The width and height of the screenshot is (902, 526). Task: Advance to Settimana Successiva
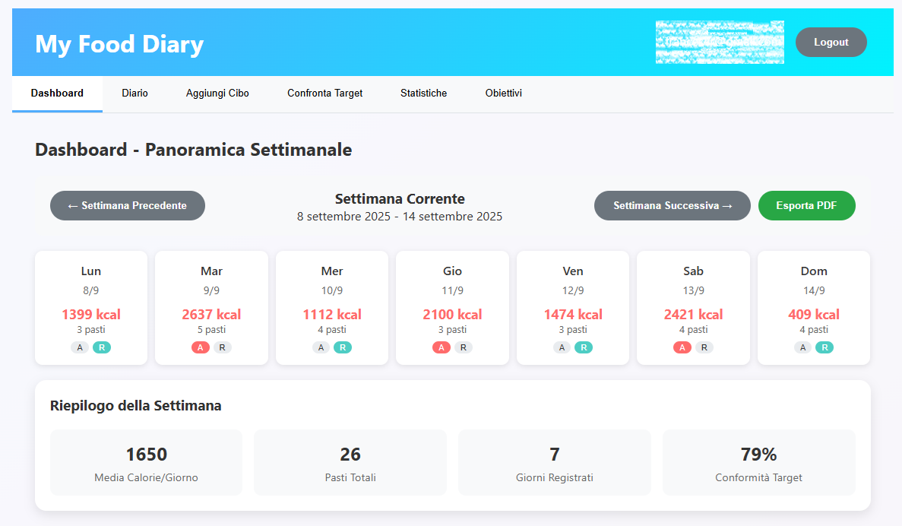[673, 206]
